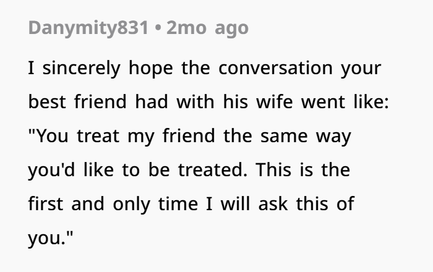433x272 pixels.
Task: Click the final word "you." with closing quote
Action: pyautogui.click(x=51, y=237)
